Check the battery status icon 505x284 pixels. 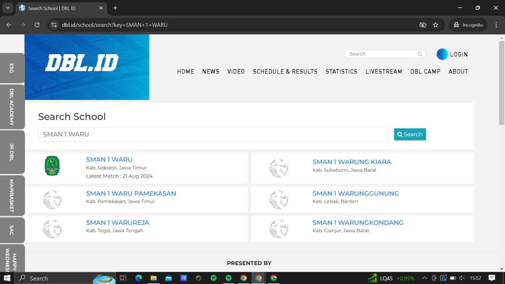pos(453,278)
